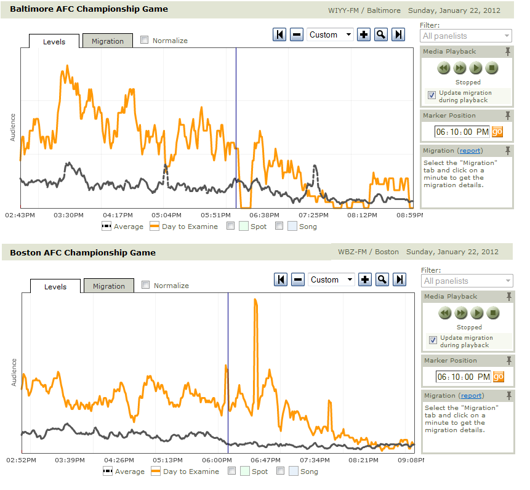Click rewind in Baltimore Media Playback panel
Viewport: 530px width, 490px height.
[444, 68]
